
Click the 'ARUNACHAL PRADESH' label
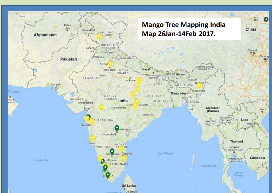pos(205,68)
